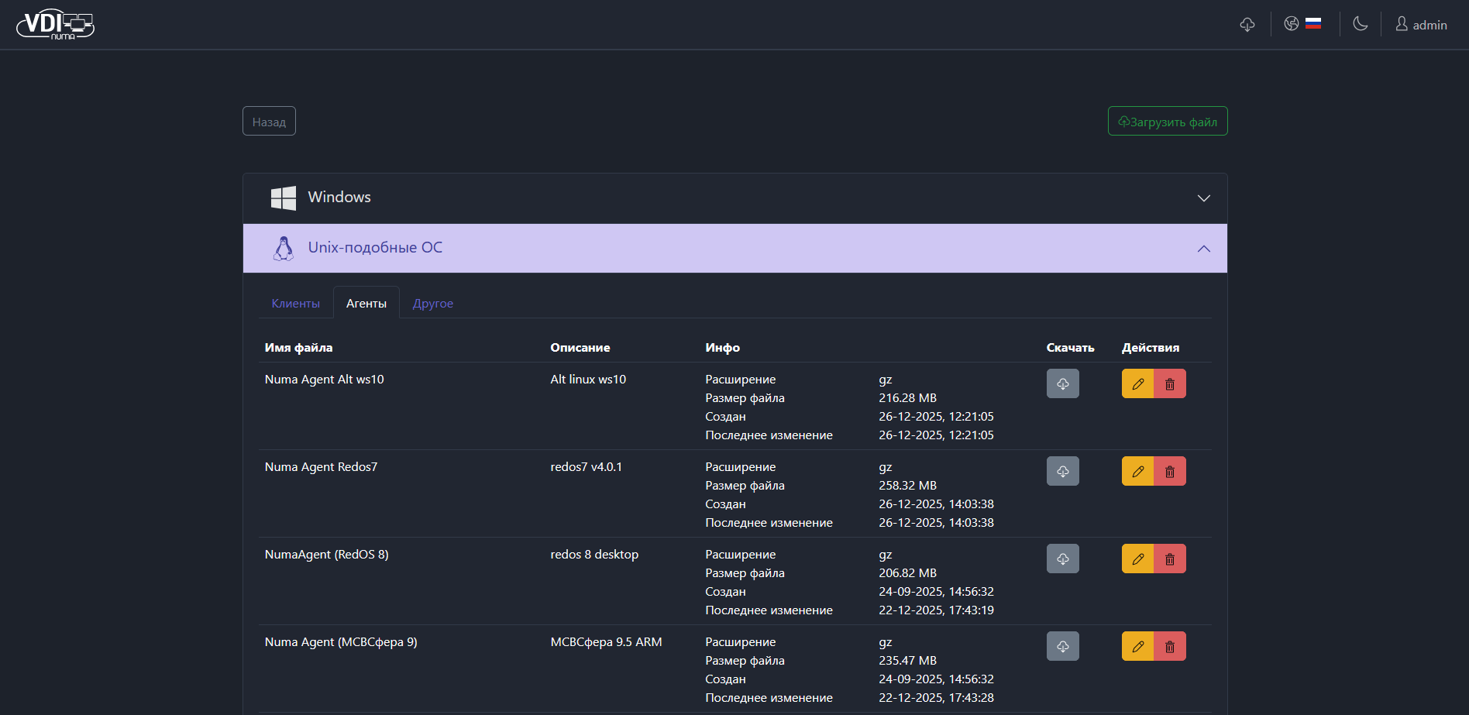Select the Агенты tab

[366, 304]
